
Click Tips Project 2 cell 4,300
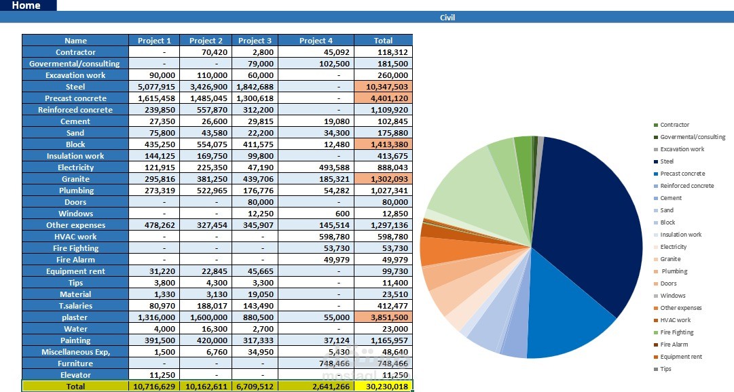pyautogui.click(x=206, y=283)
